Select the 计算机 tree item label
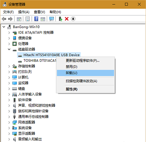The image size is (146, 142). [x=23, y=78]
